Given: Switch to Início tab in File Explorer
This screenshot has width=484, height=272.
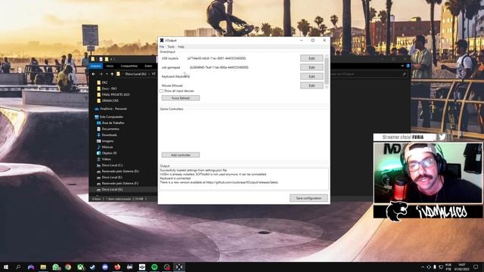Looking at the screenshot, I should click(x=110, y=66).
